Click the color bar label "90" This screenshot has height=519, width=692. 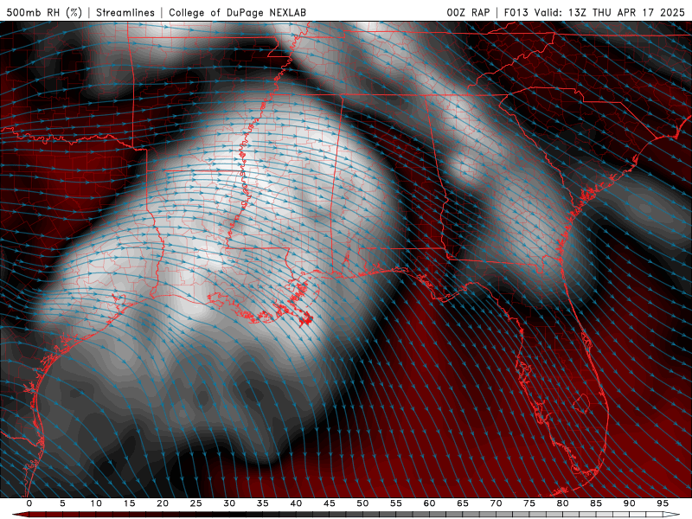click(629, 503)
